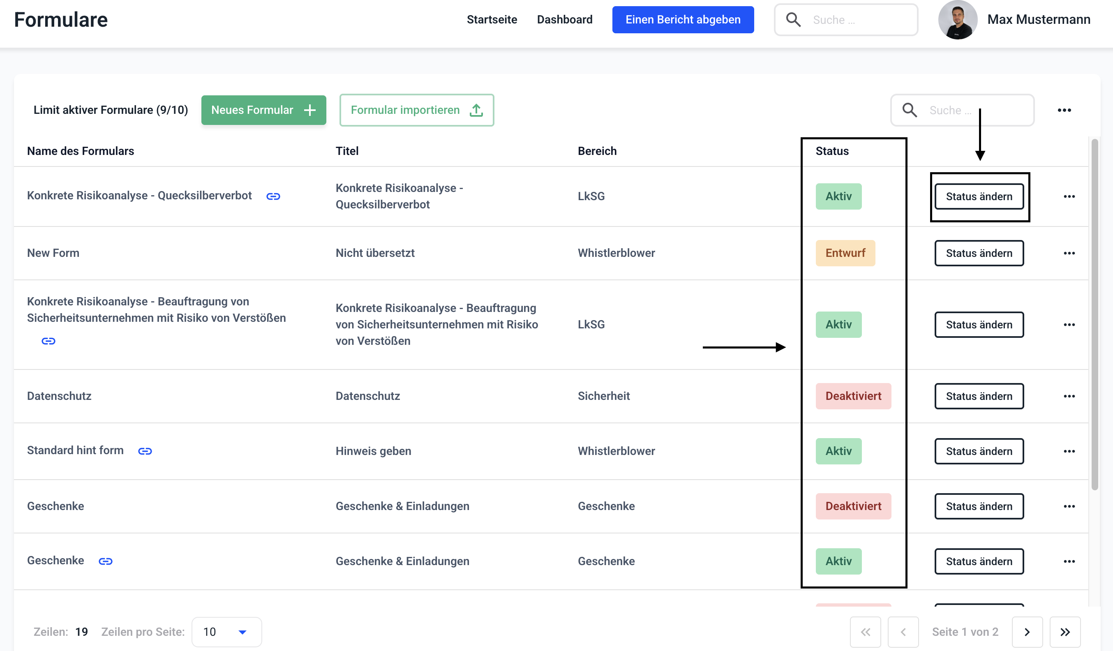Click the link icon beside active Geschenke form
The width and height of the screenshot is (1113, 651).
[105, 561]
